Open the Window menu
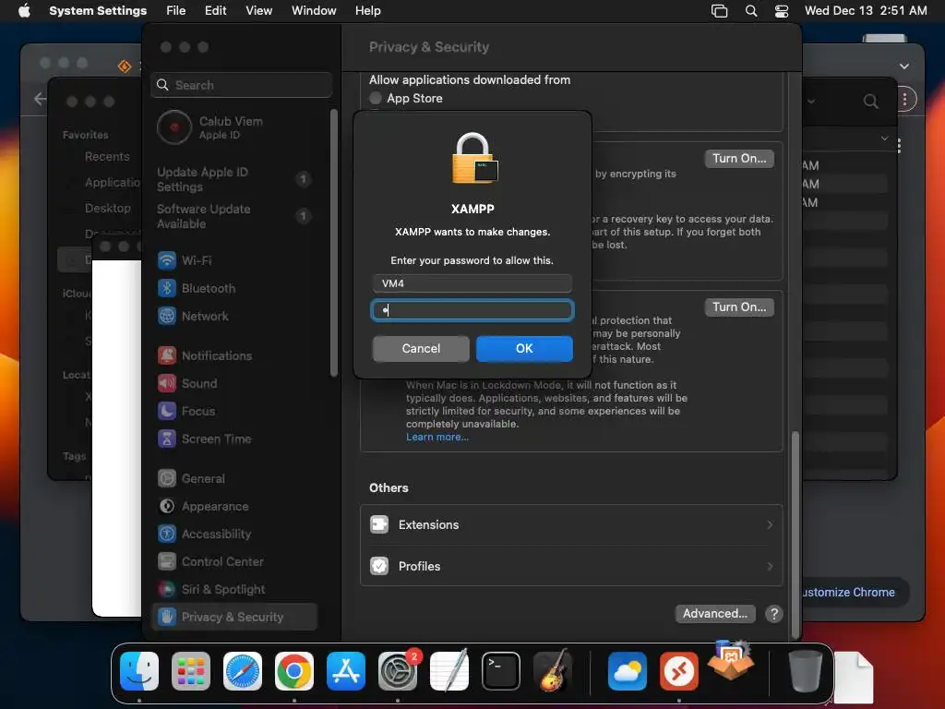Image resolution: width=945 pixels, height=709 pixels. point(314,11)
